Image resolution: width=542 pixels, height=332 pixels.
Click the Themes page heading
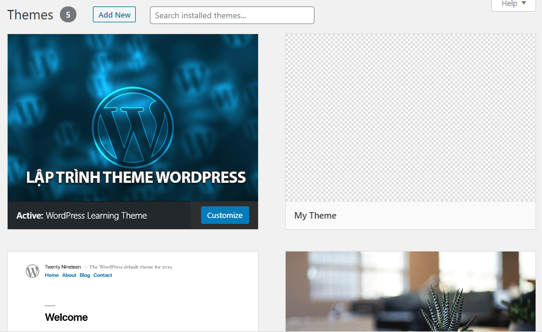[x=31, y=15]
